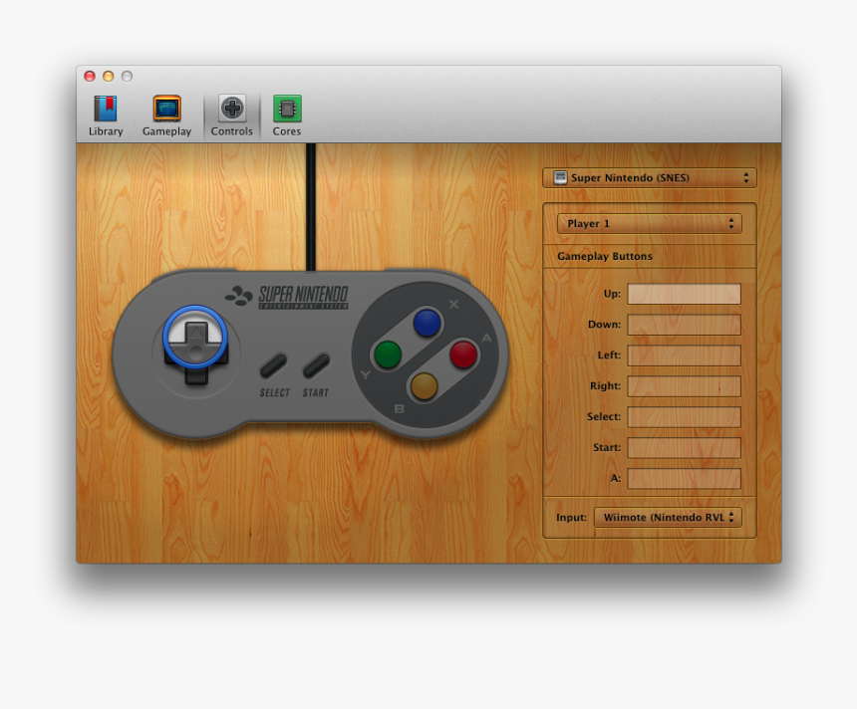This screenshot has width=857, height=709.
Task: Close the preferences window
Action: click(x=90, y=76)
